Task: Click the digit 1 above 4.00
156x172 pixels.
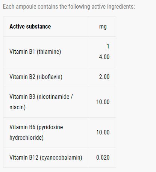Action: [x=108, y=47]
